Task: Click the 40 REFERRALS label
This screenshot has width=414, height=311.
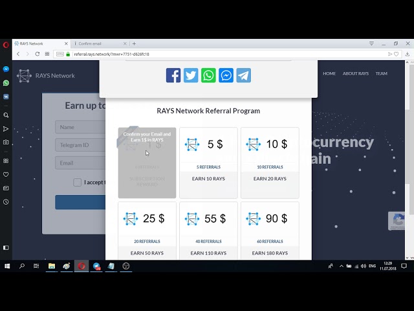Action: pyautogui.click(x=208, y=242)
